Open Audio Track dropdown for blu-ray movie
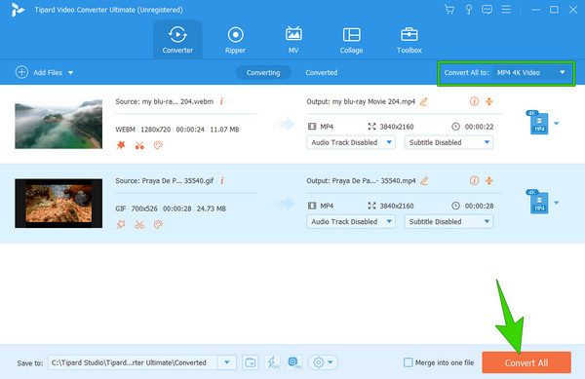585x379 pixels. click(x=351, y=142)
